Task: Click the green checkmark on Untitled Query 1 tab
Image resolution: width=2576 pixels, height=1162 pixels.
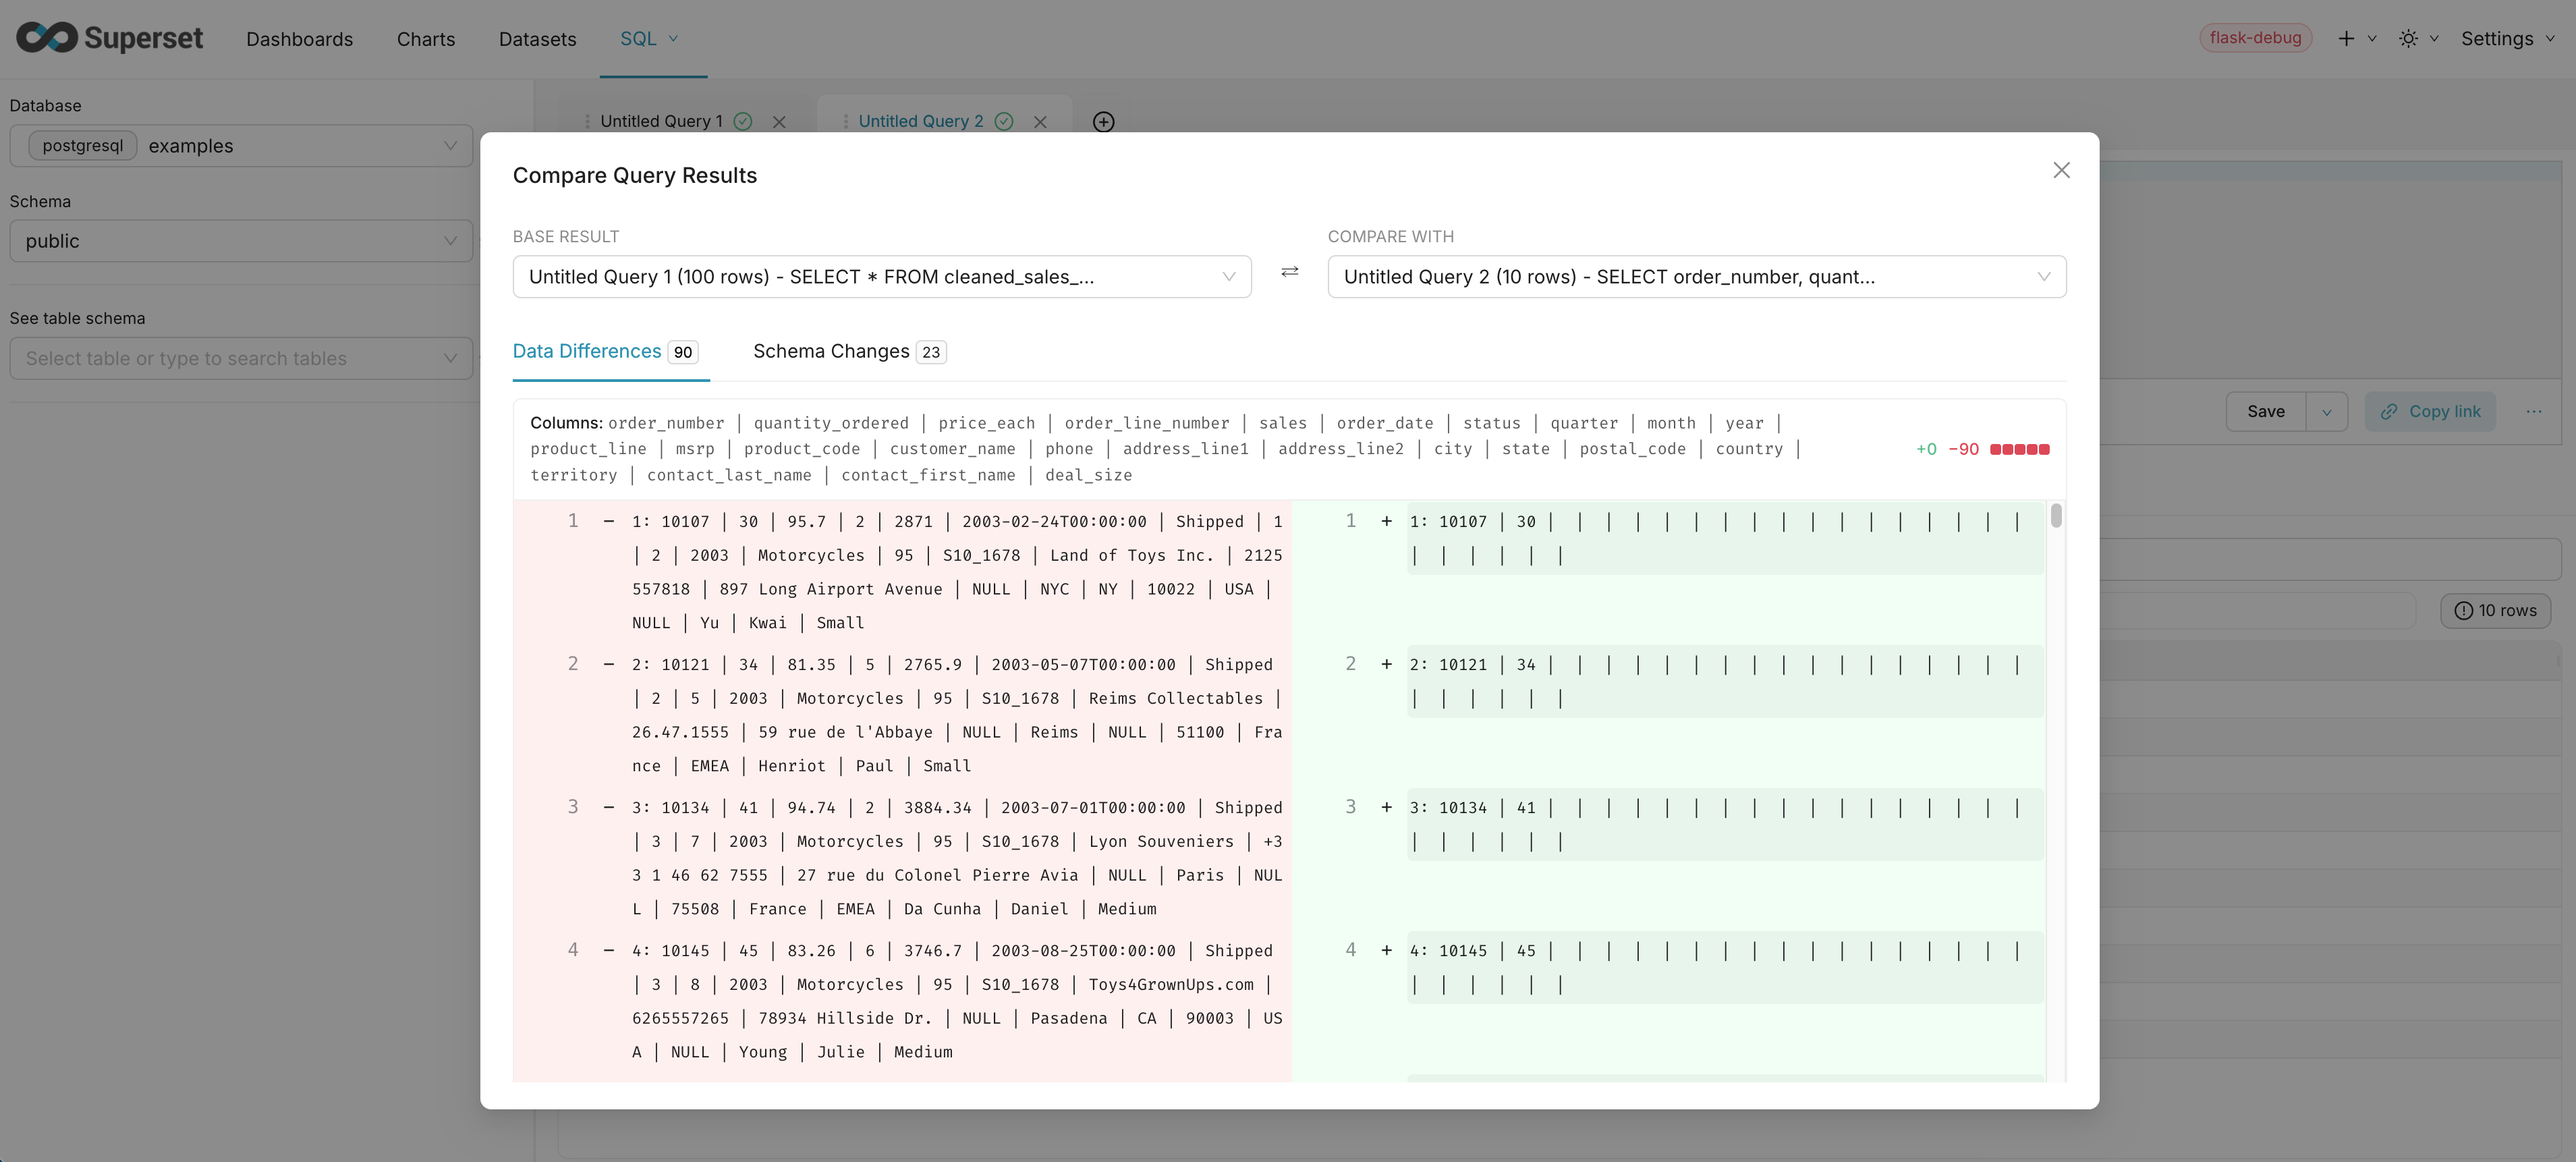Action: tap(742, 121)
